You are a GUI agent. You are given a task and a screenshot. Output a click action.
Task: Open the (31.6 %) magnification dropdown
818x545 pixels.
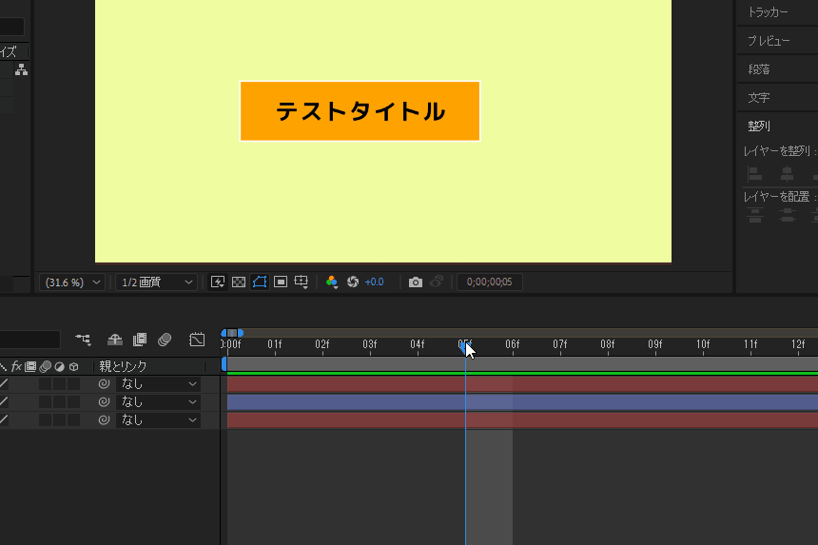tap(72, 282)
